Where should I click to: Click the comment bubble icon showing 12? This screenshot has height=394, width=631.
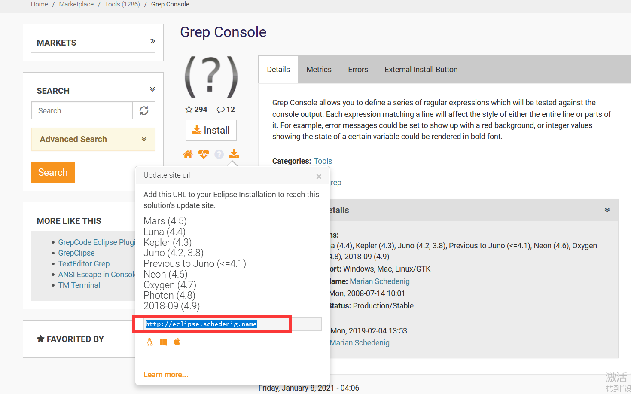click(220, 109)
